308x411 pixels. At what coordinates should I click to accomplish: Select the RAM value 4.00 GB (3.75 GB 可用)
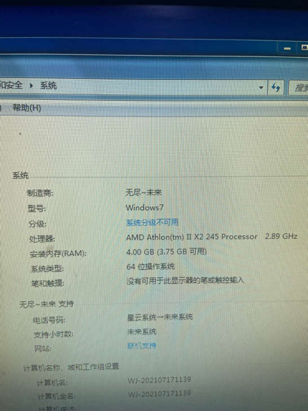click(166, 252)
